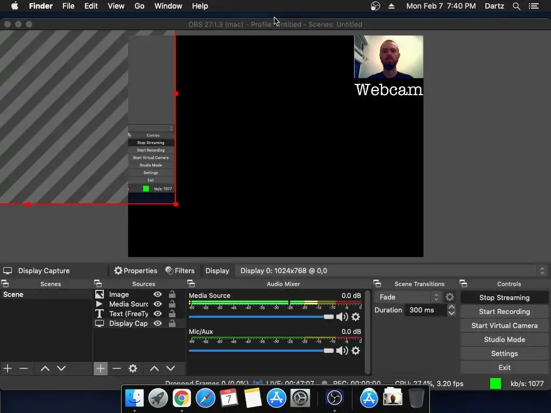551x413 pixels.
Task: Move source down in Sources panel
Action: 171,368
